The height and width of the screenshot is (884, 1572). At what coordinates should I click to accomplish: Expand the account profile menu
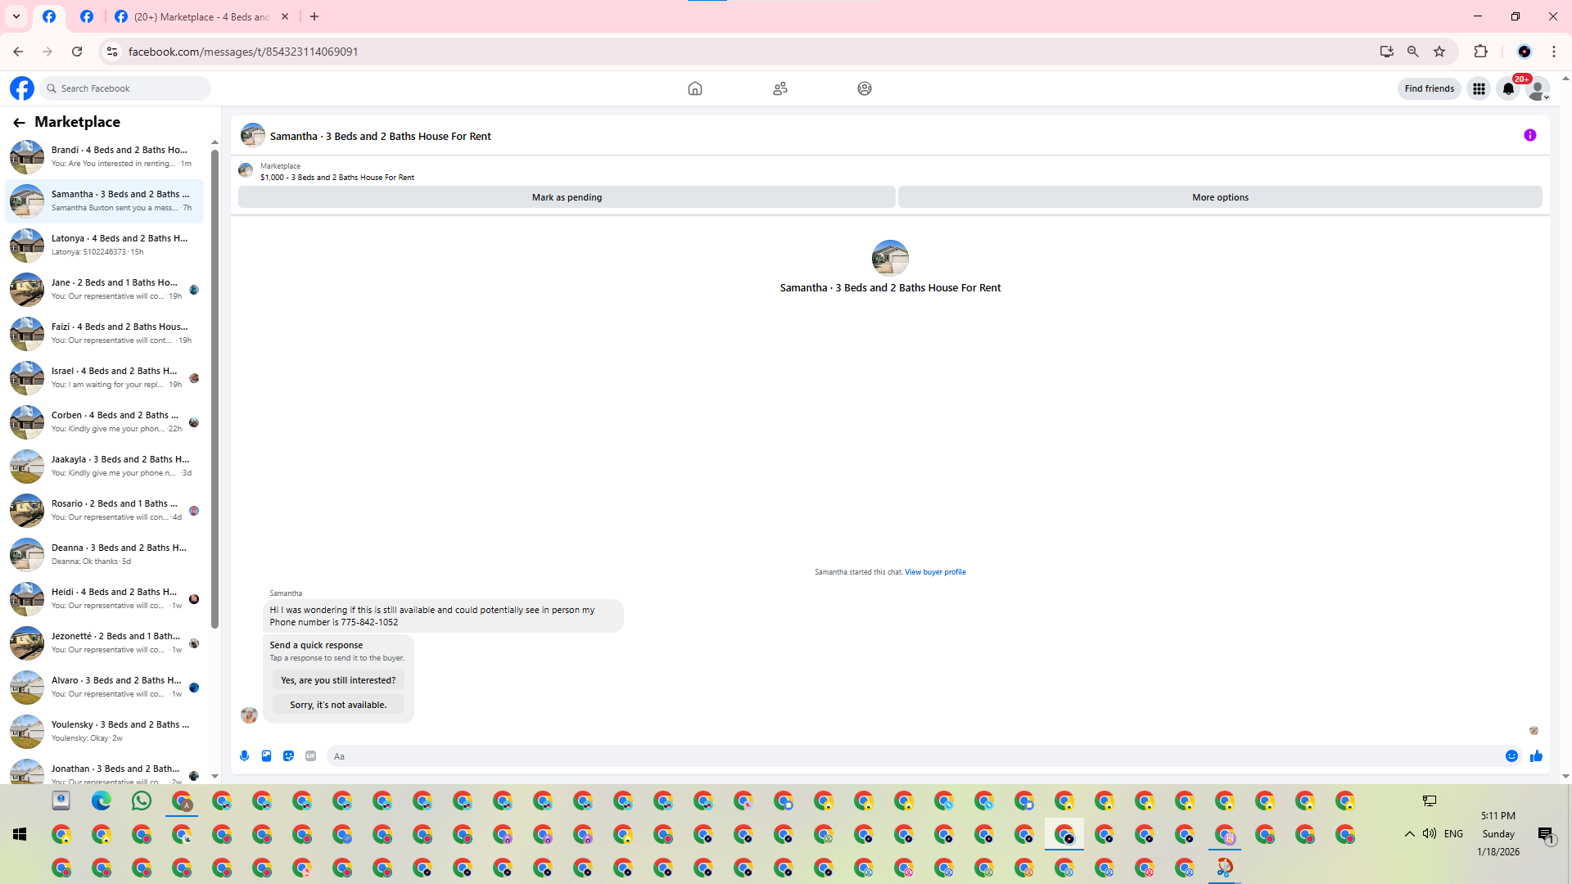(x=1538, y=88)
